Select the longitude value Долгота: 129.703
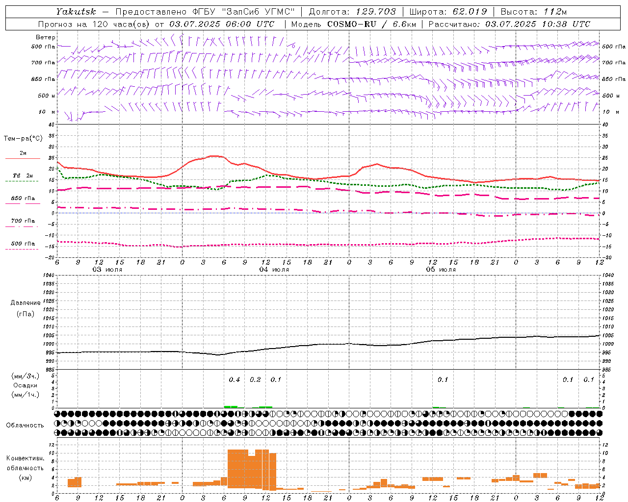This screenshot has width=628, height=502. click(x=352, y=12)
